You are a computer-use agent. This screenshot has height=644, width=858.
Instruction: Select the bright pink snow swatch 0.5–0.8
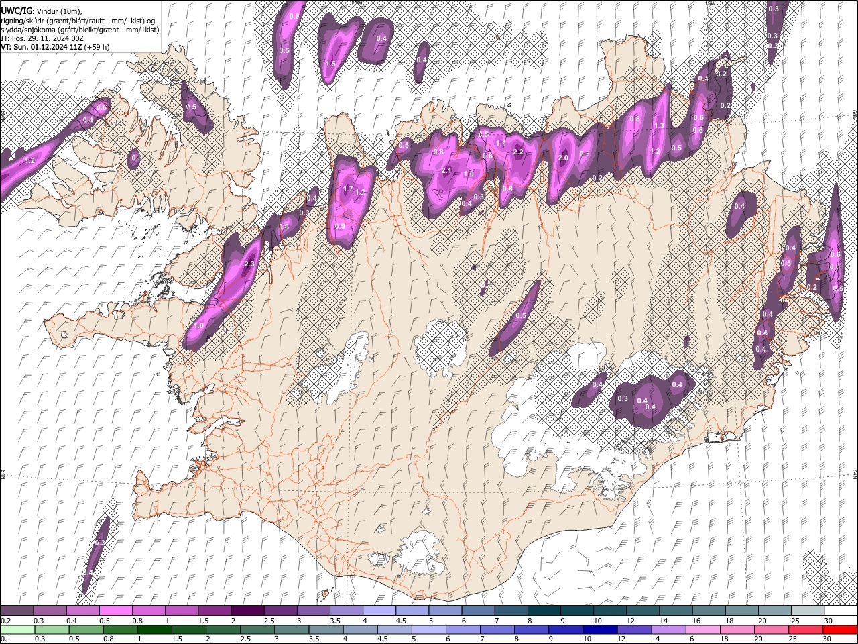(115, 611)
